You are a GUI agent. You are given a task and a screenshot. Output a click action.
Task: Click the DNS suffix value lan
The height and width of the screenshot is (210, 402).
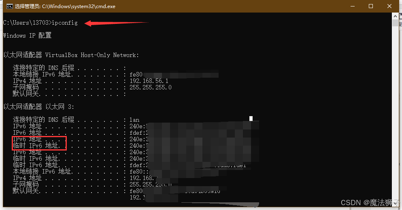pos(134,120)
